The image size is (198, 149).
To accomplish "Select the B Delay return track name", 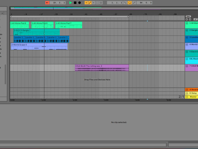I will pos(193,93).
